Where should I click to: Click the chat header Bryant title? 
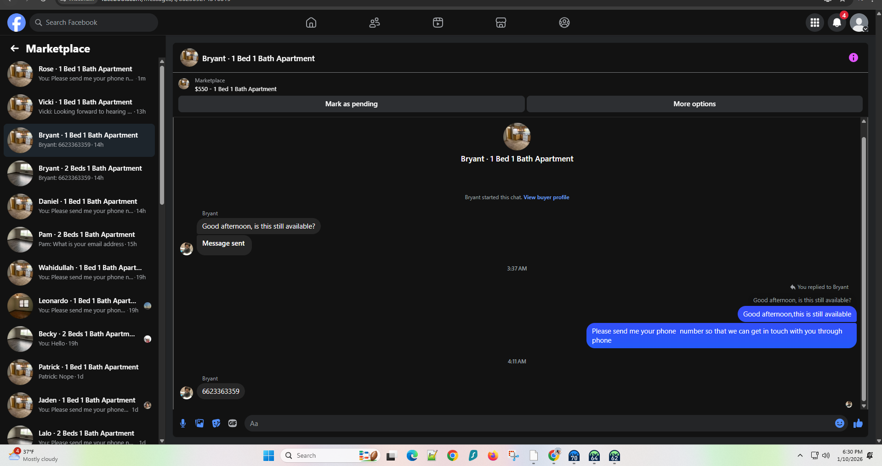coord(258,58)
